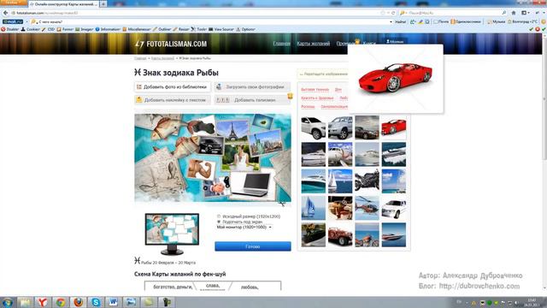Select the Бытовая техника category link
Viewport: 547px width, 308px height.
click(315, 90)
